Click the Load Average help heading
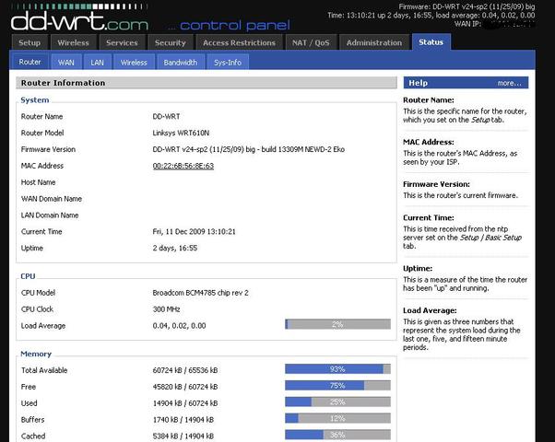The height and width of the screenshot is (442, 555). 430,310
